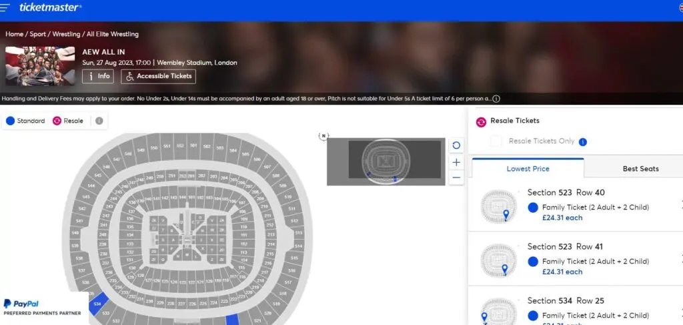This screenshot has height=325, width=683.
Task: Click the ticketmaster logo
Action: [x=51, y=7]
